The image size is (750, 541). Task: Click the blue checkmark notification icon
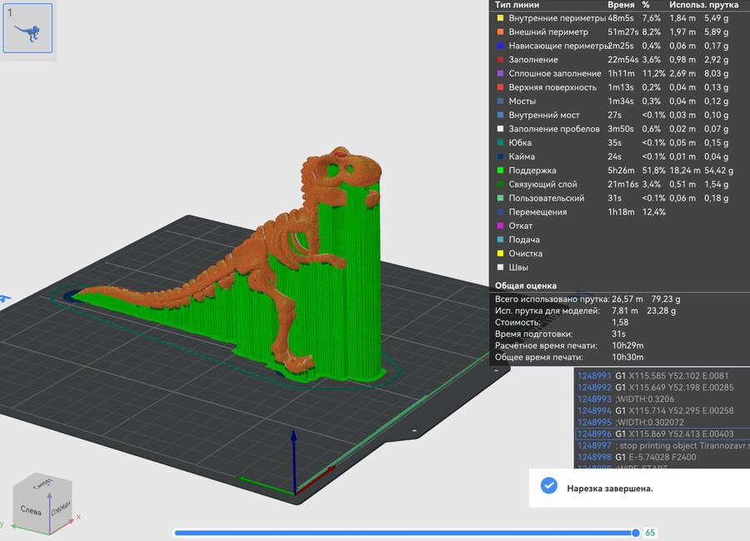click(548, 487)
